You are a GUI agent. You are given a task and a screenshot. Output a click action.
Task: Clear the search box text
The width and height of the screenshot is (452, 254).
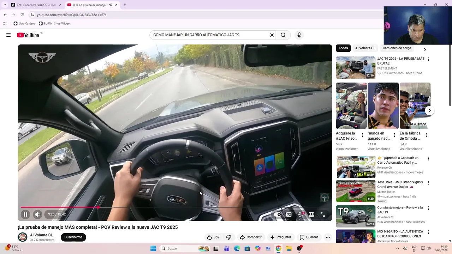pos(272,35)
